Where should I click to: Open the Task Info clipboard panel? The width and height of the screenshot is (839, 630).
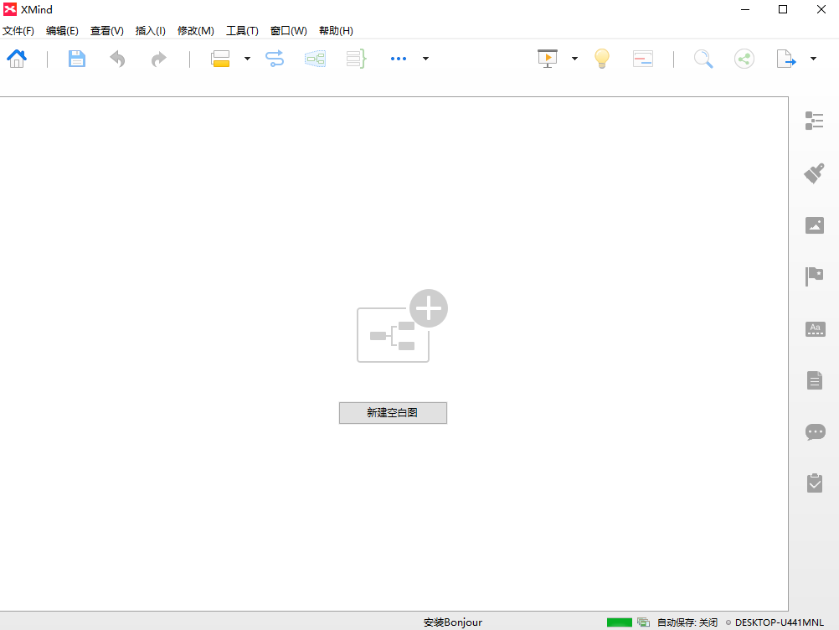pos(815,483)
